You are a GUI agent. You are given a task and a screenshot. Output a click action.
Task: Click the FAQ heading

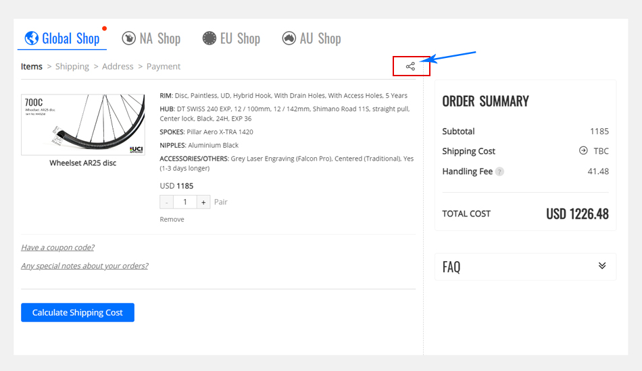tap(451, 267)
